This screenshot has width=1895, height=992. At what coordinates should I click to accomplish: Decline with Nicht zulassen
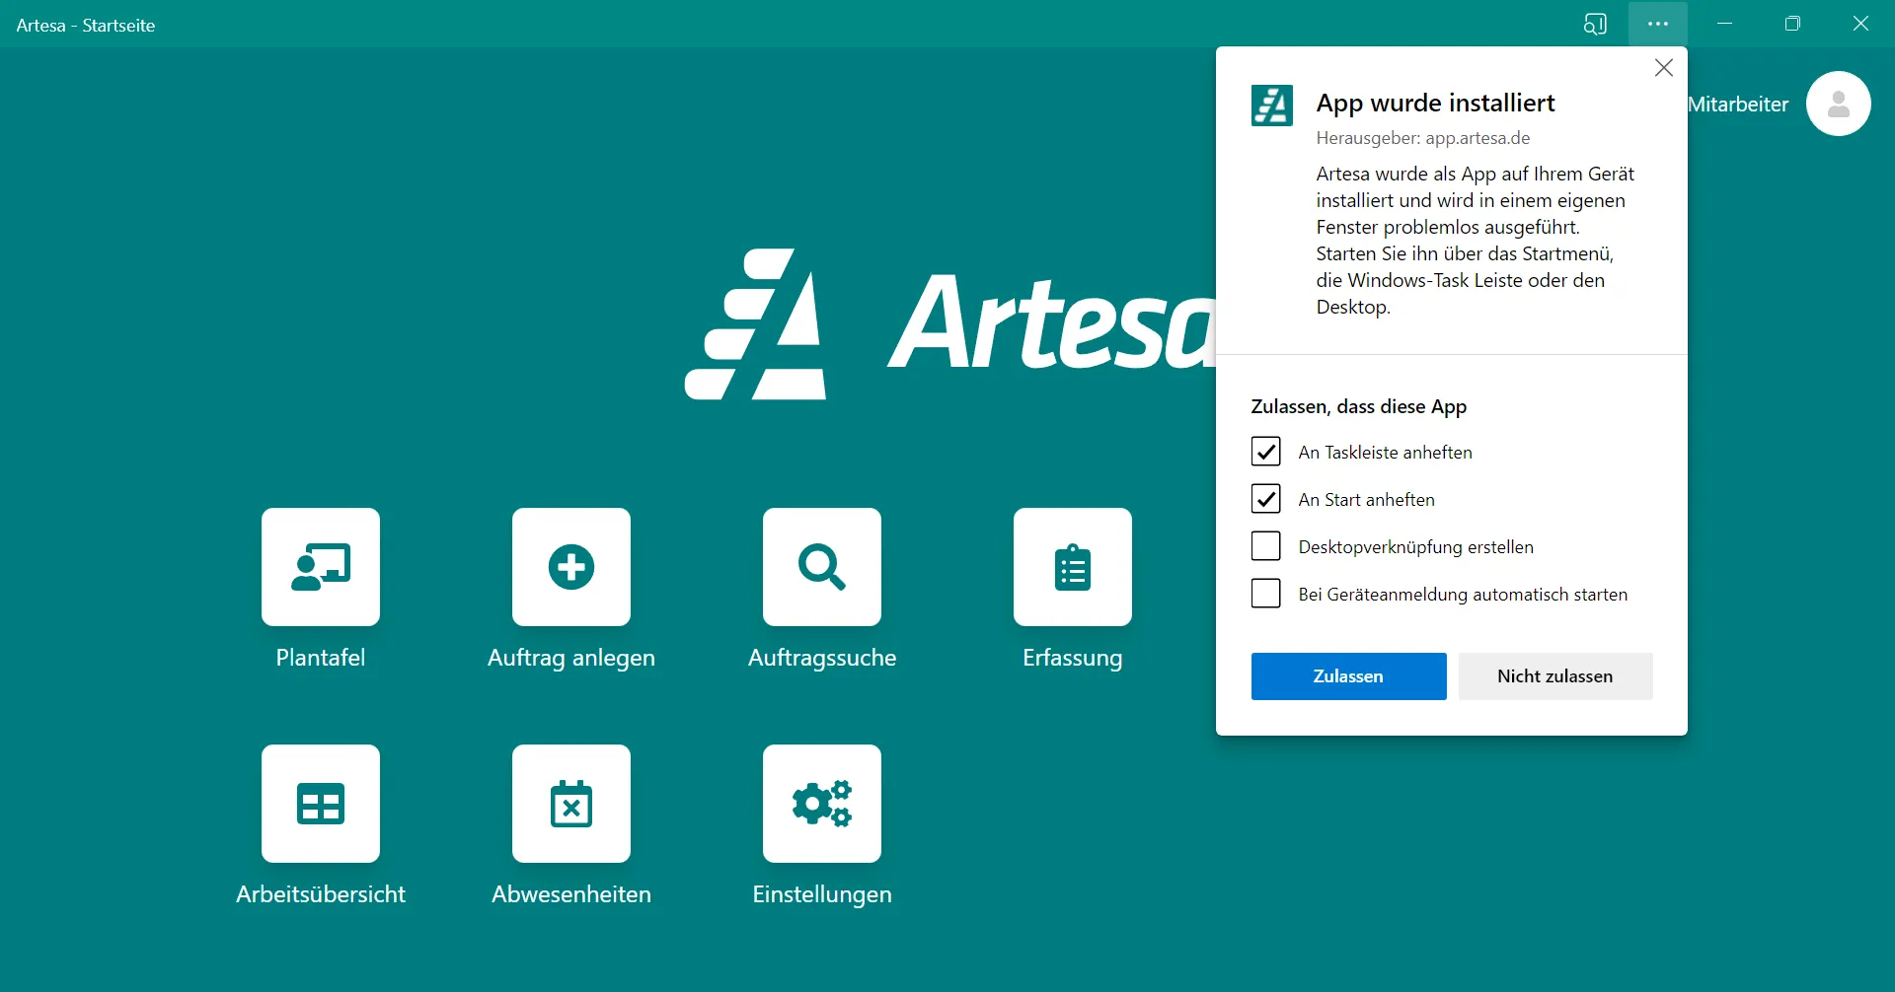click(1554, 676)
